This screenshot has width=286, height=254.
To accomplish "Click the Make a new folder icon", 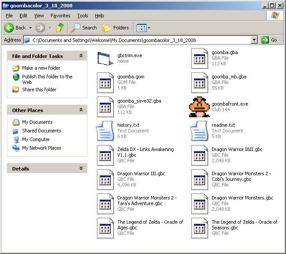I will (16, 68).
